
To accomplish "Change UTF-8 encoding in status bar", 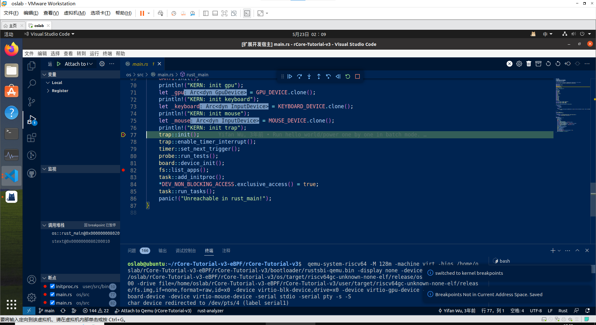I will (536, 311).
